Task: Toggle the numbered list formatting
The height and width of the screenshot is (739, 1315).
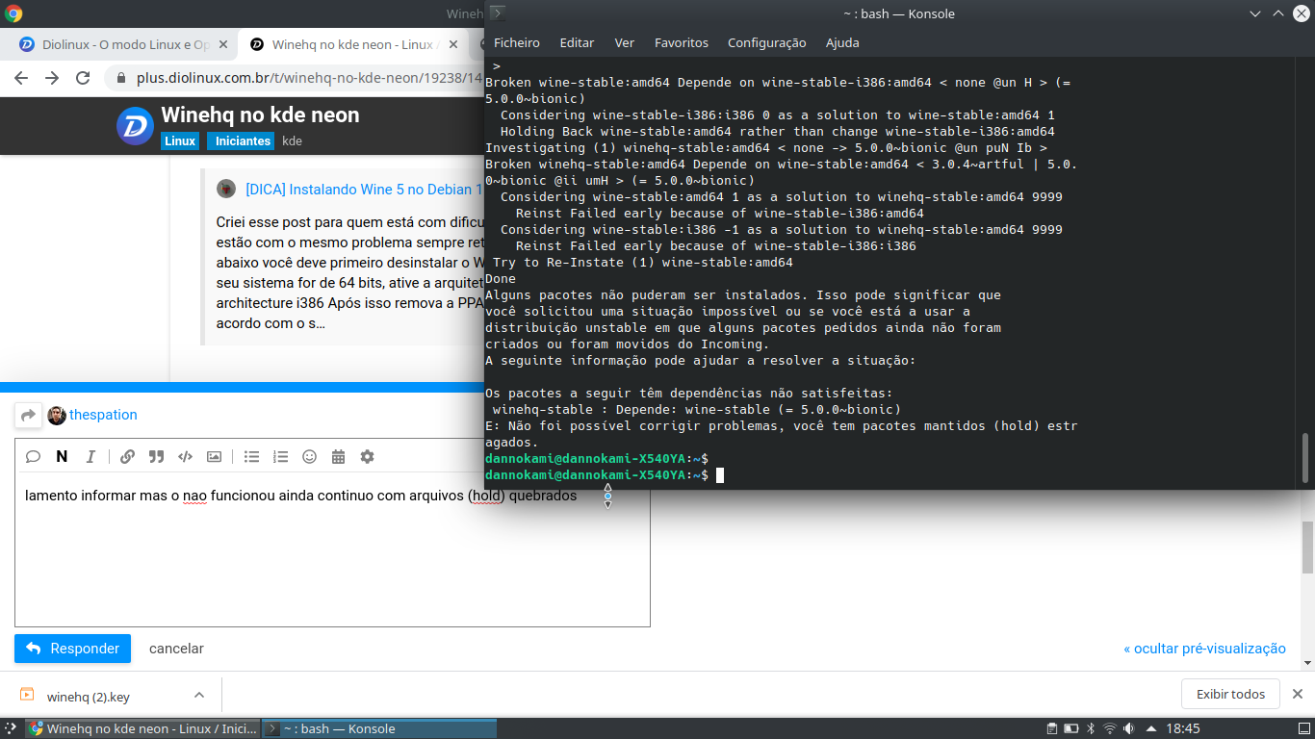Action: (x=280, y=457)
